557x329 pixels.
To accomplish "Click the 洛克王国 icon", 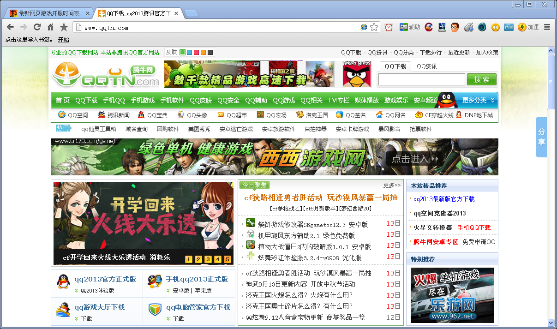I will point(300,115).
